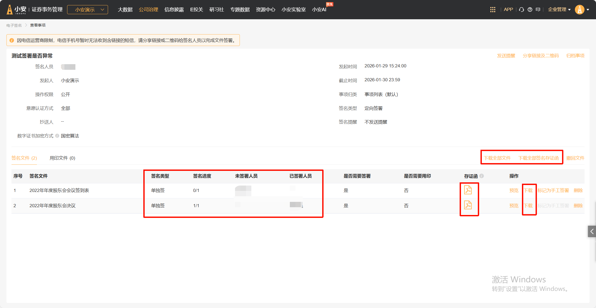Click the headset customer service icon
This screenshot has height=308, width=596.
pyautogui.click(x=521, y=10)
